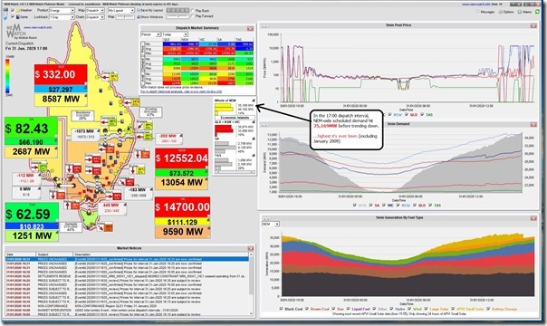Open the Product Energy dropdown
Screen dimensions: 547x326
(62, 11)
